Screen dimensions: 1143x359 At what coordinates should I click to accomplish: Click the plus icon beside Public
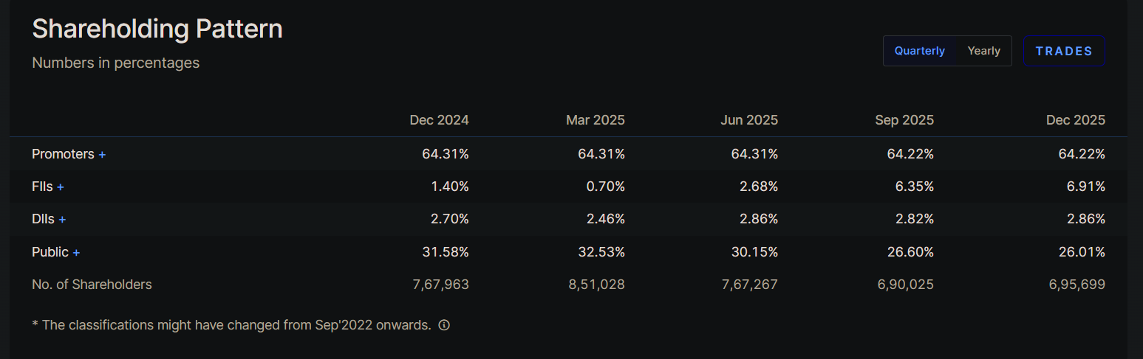[x=76, y=252]
